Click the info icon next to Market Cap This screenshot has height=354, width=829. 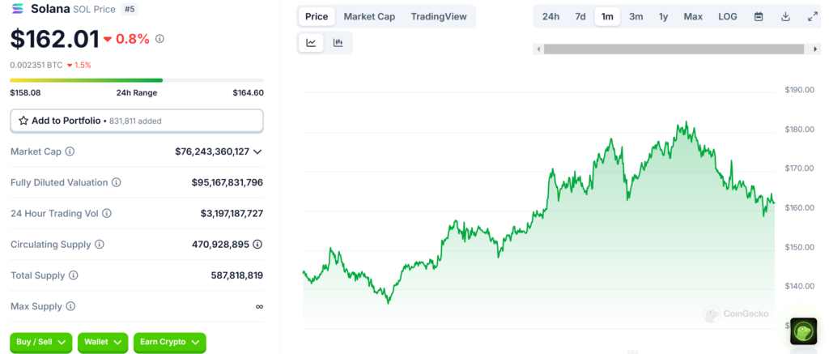tap(70, 151)
